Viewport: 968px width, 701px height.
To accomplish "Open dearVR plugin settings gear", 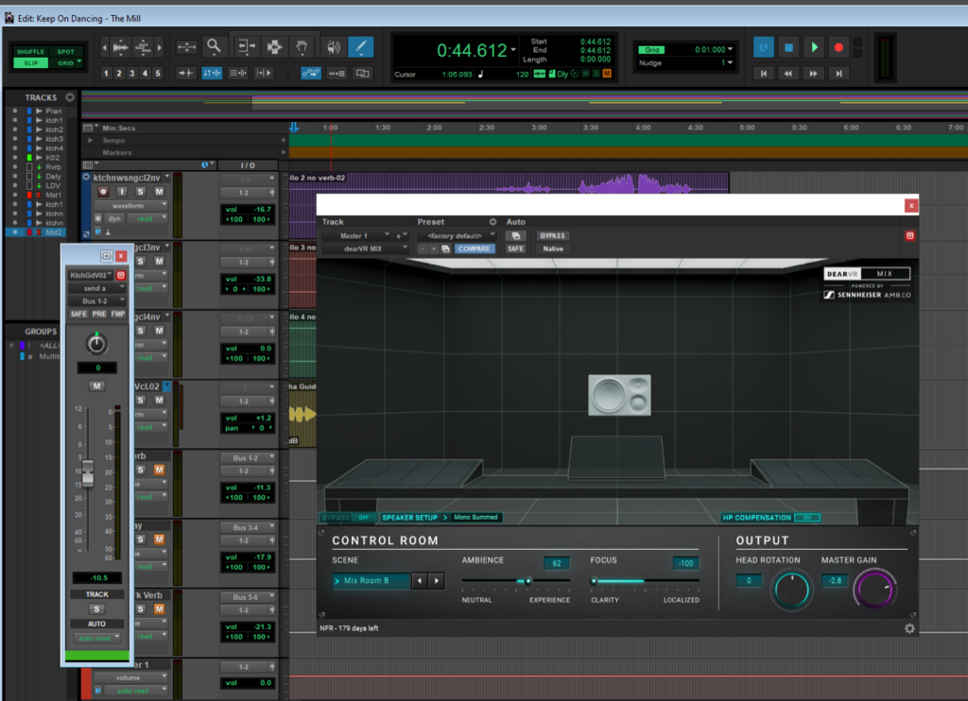I will pyautogui.click(x=909, y=628).
